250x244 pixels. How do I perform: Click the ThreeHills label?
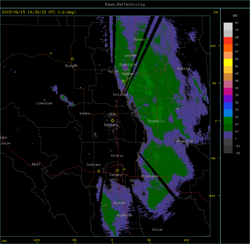pyautogui.click(x=156, y=121)
